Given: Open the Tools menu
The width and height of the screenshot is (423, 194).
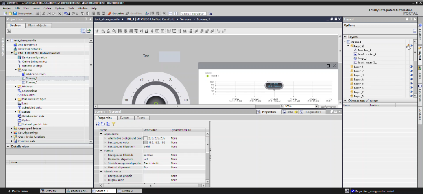Looking at the screenshot, I should pyautogui.click(x=71, y=9).
